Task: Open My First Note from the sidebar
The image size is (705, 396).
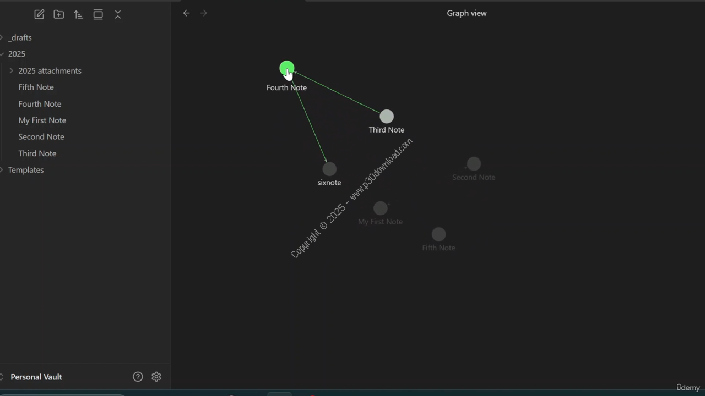Action: pyautogui.click(x=42, y=120)
